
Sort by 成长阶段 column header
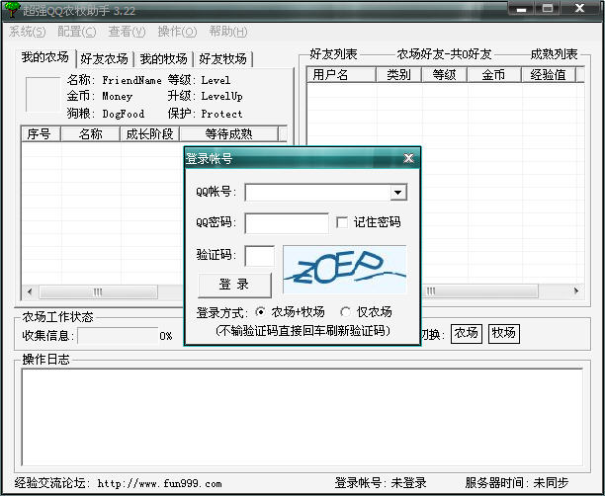(149, 133)
